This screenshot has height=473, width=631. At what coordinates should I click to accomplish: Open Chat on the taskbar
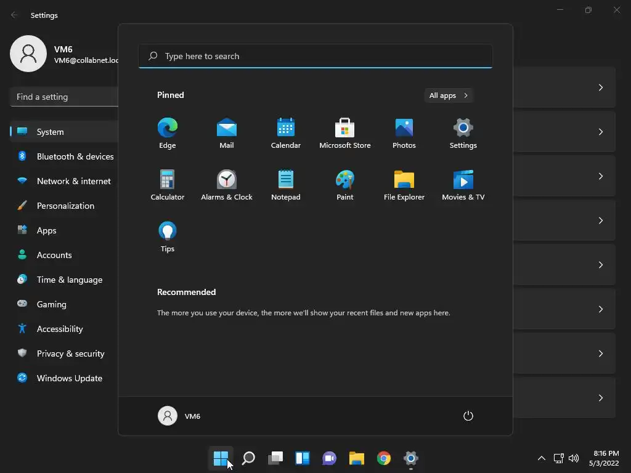(x=329, y=458)
